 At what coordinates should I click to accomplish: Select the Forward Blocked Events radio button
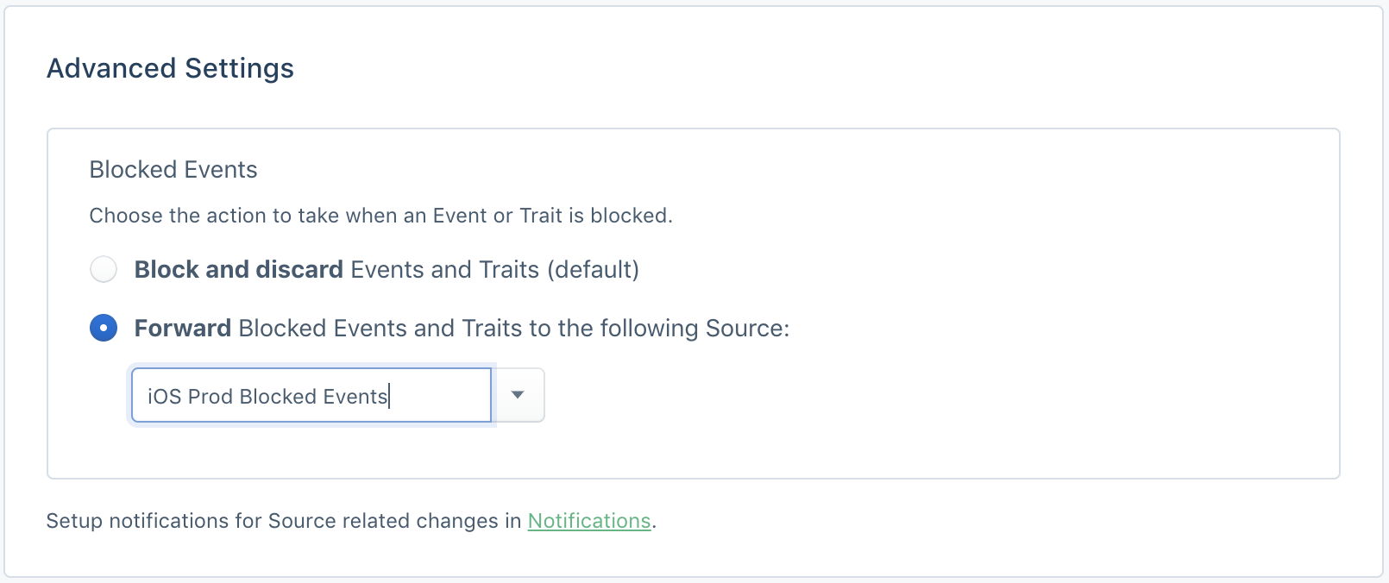point(104,328)
